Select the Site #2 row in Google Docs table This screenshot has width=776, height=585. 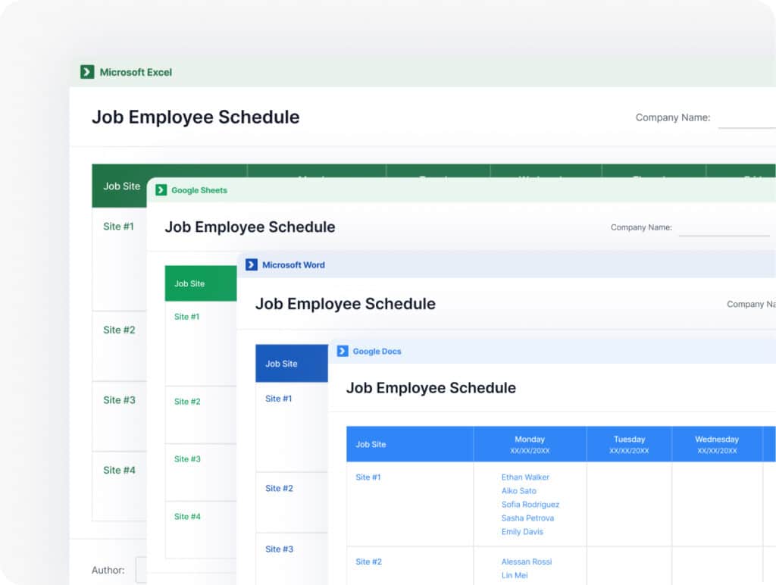tap(368, 562)
